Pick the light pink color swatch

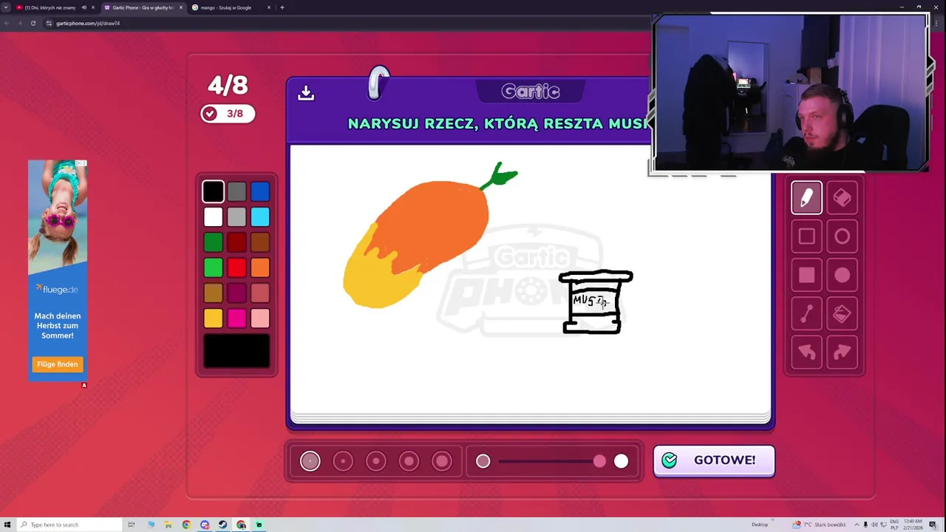[x=260, y=318]
